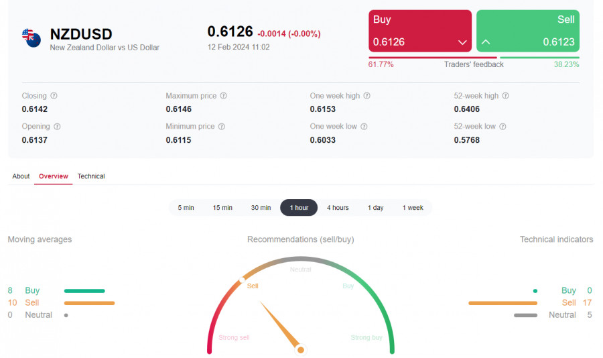Viewport: 603px width, 358px height.
Task: Select the 1 day timeframe
Action: click(x=375, y=207)
